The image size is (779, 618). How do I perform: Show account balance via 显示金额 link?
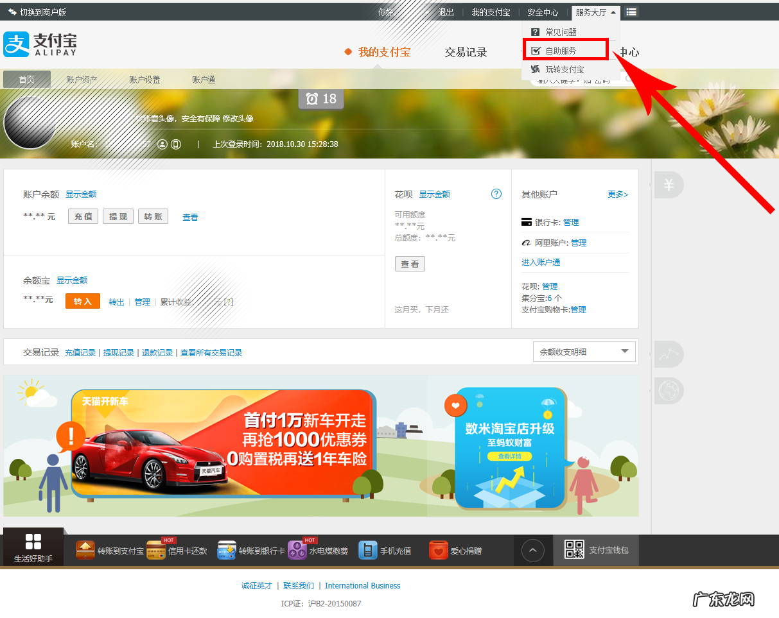[x=81, y=194]
